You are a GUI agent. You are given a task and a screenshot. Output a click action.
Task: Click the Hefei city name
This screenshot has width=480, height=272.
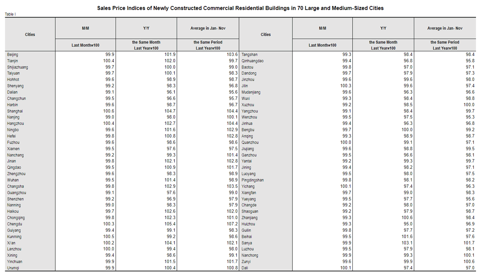12,136
